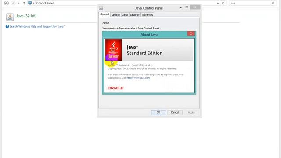Image resolution: width=281 pixels, height=158 pixels.
Task: Click the 'About Java' dialog title
Action: point(149,35)
